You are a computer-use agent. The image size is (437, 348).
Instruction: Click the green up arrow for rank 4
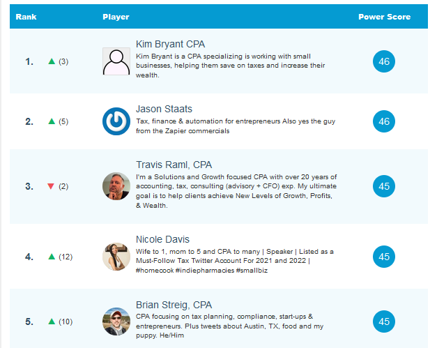pos(51,257)
